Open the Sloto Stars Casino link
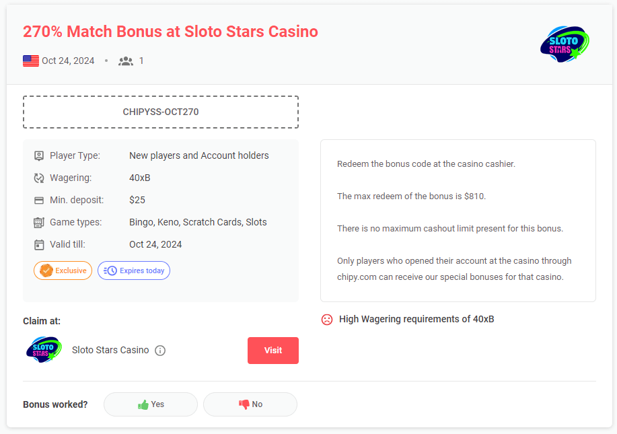Screen dimensions: 617x434 click(x=110, y=350)
